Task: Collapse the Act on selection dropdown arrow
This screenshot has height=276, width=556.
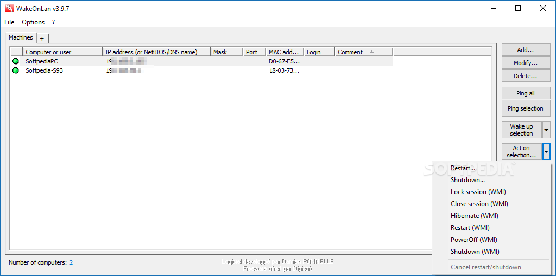Action: click(x=546, y=151)
